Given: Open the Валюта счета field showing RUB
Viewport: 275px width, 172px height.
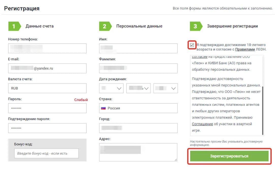Looking at the screenshot, I should click(x=47, y=88).
